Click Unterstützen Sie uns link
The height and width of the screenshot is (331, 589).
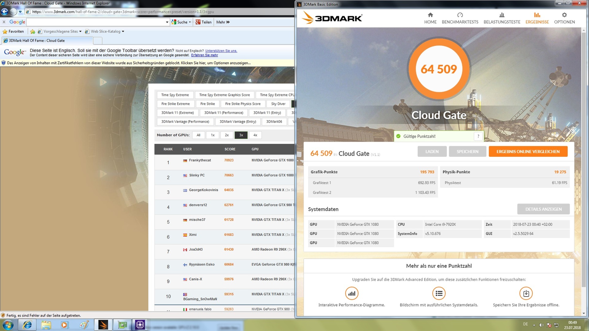tap(221, 51)
